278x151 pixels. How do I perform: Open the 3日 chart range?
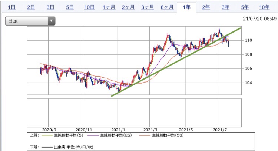pos(50,7)
